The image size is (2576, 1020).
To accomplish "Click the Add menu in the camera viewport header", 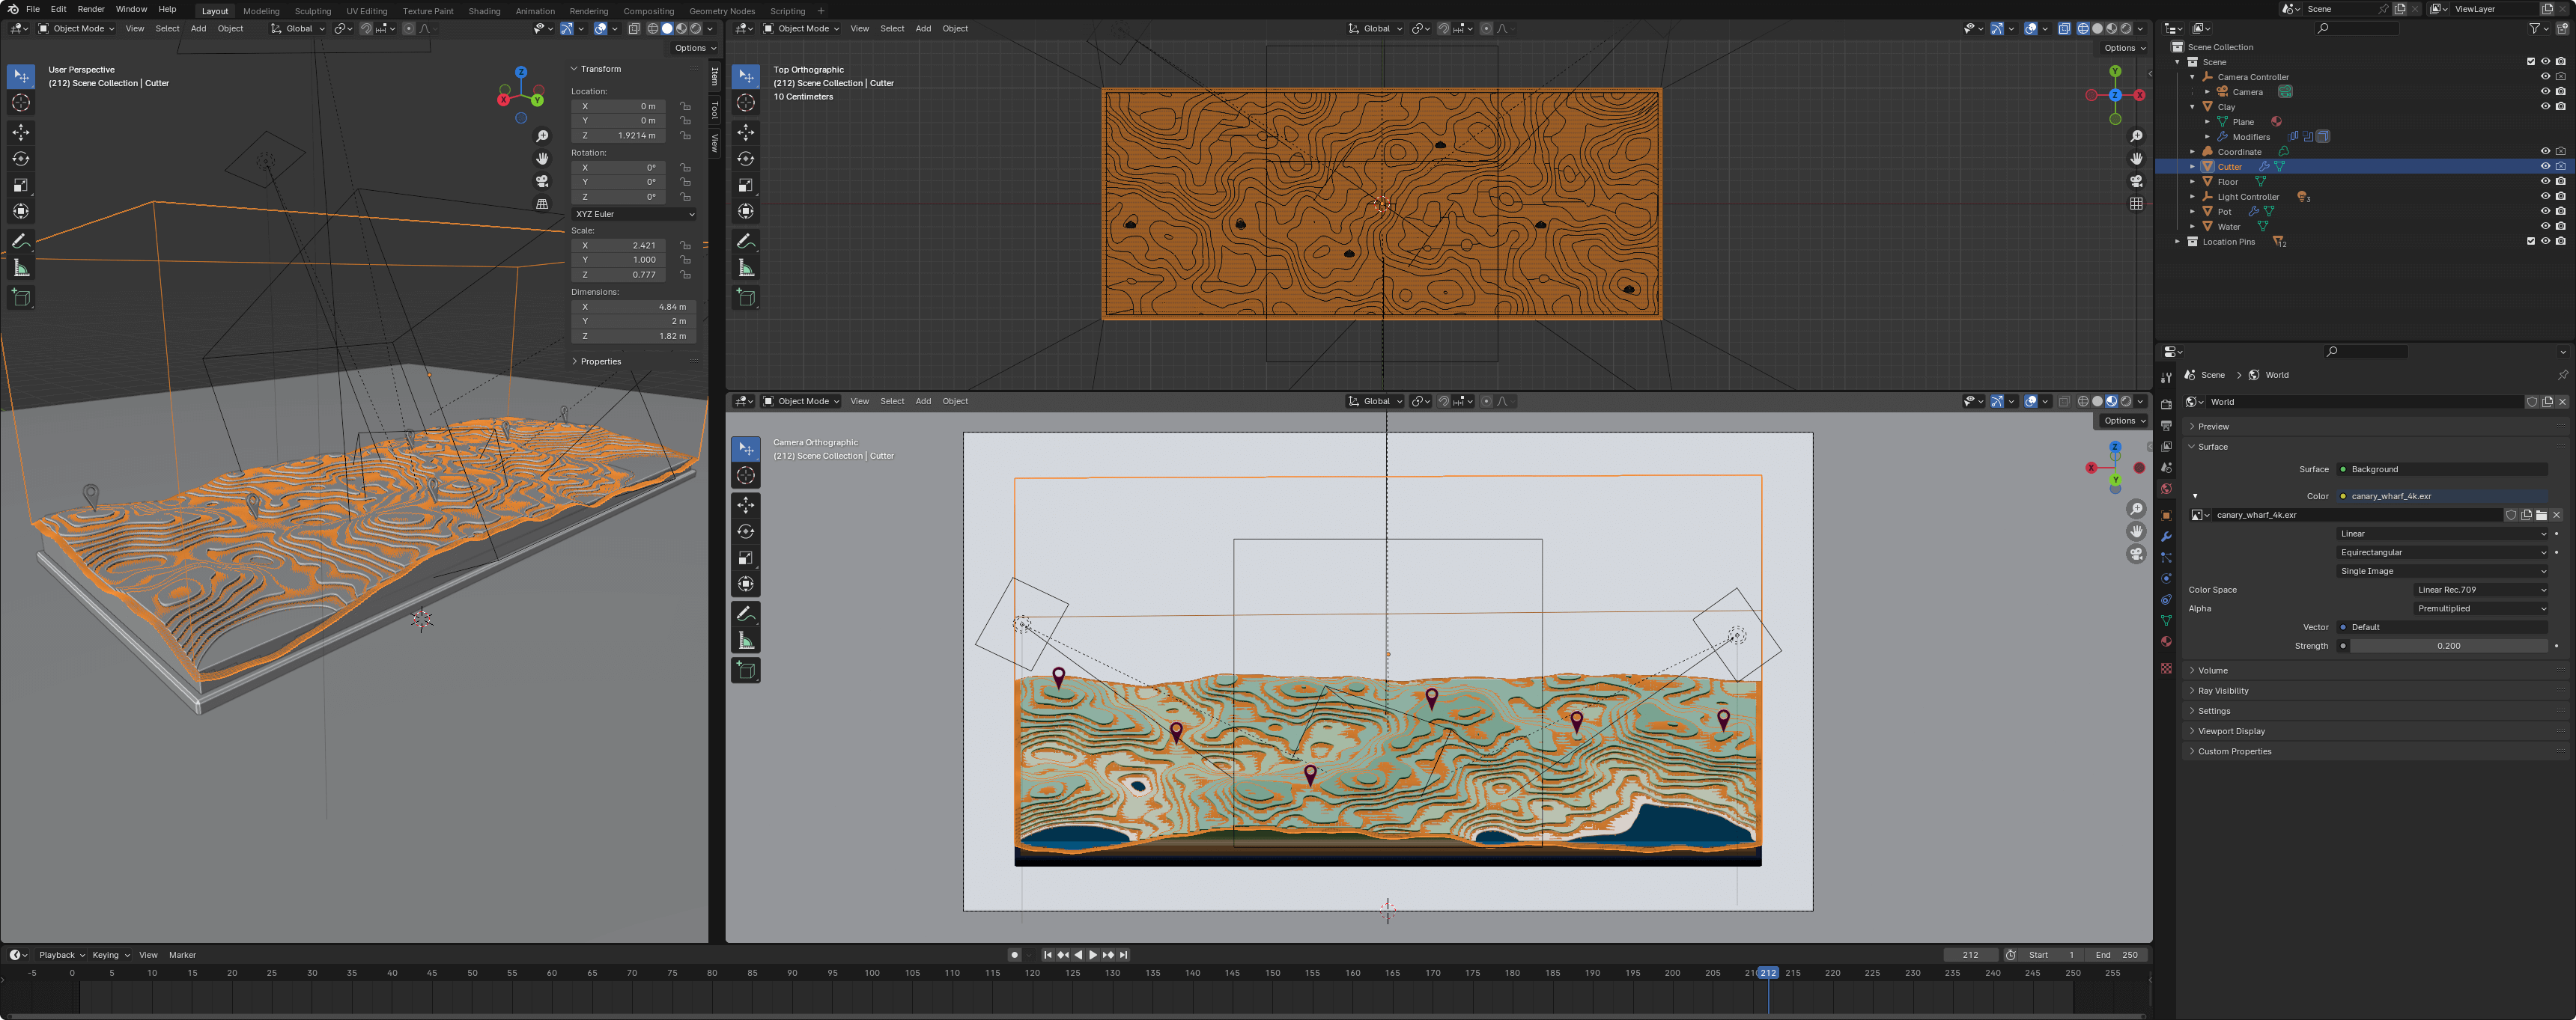I will tap(923, 402).
